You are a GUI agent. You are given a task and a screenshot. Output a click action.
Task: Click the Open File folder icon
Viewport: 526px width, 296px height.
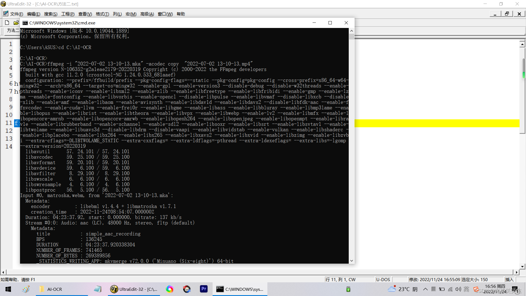[x=16, y=23]
